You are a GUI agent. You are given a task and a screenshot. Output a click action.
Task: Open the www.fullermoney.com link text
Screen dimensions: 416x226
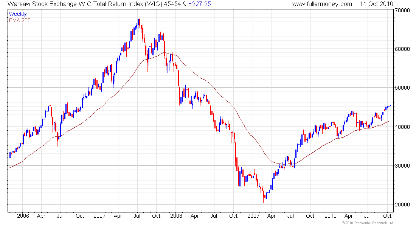(x=322, y=4)
